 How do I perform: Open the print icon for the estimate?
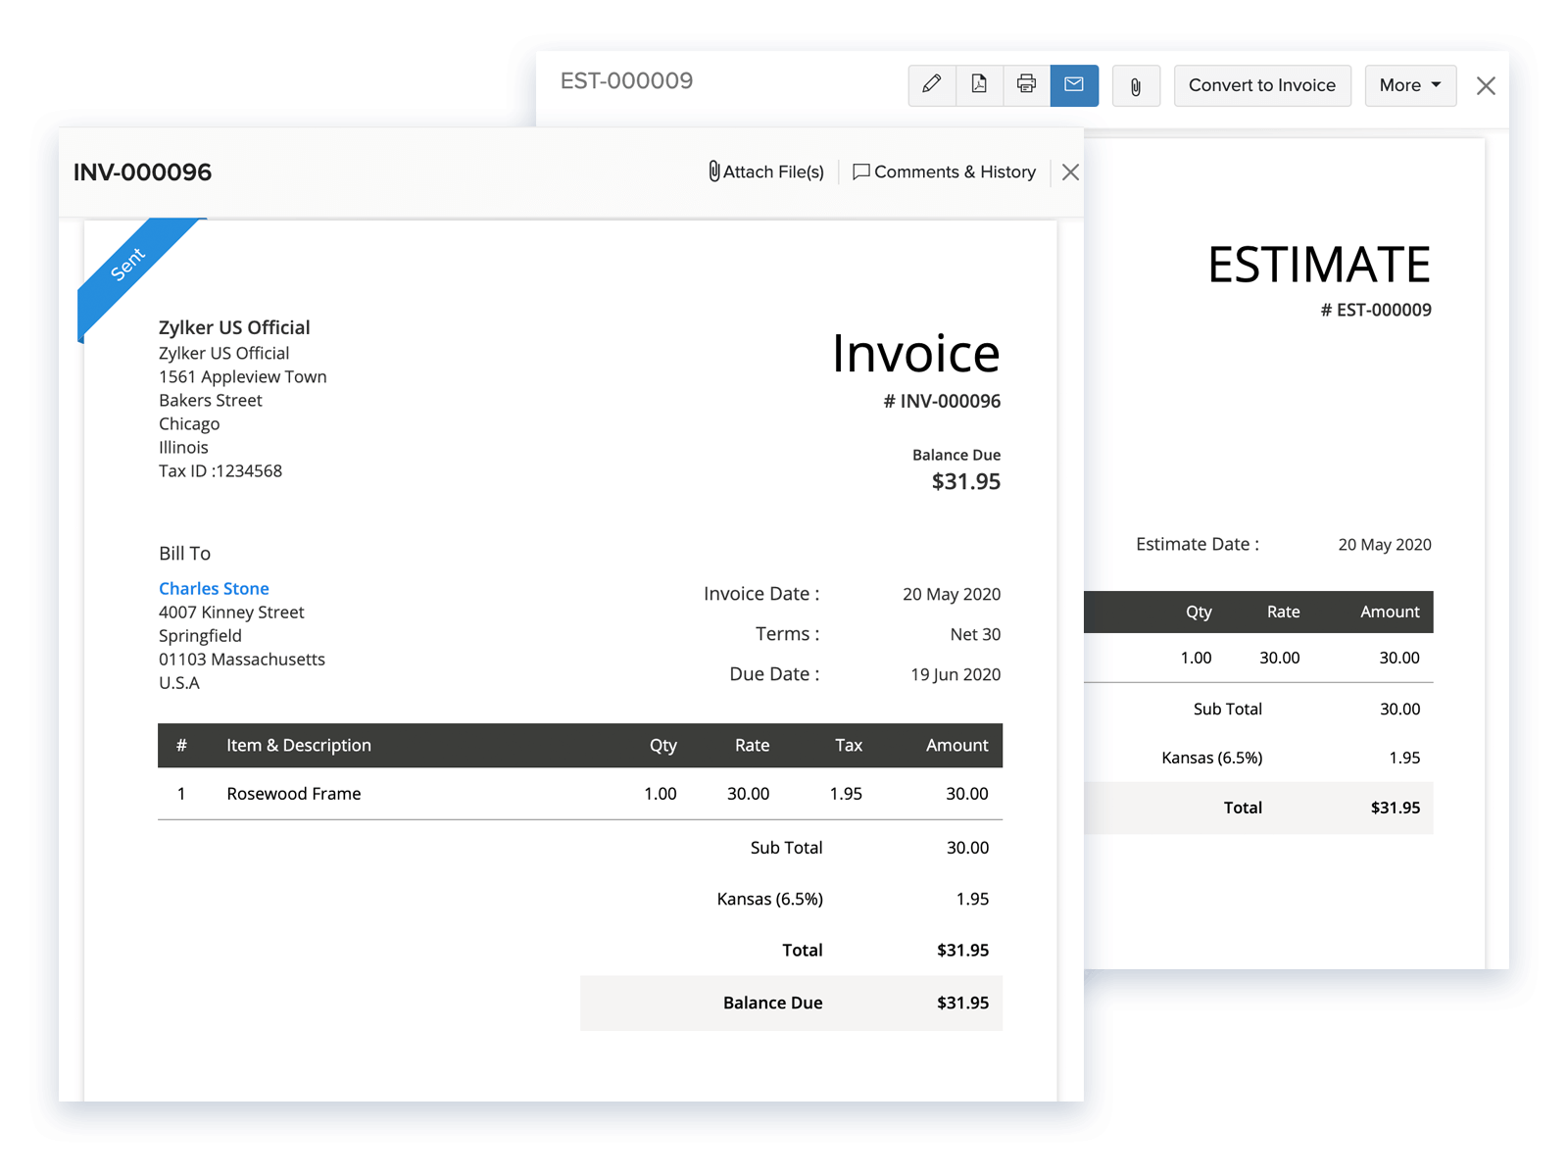click(1026, 85)
